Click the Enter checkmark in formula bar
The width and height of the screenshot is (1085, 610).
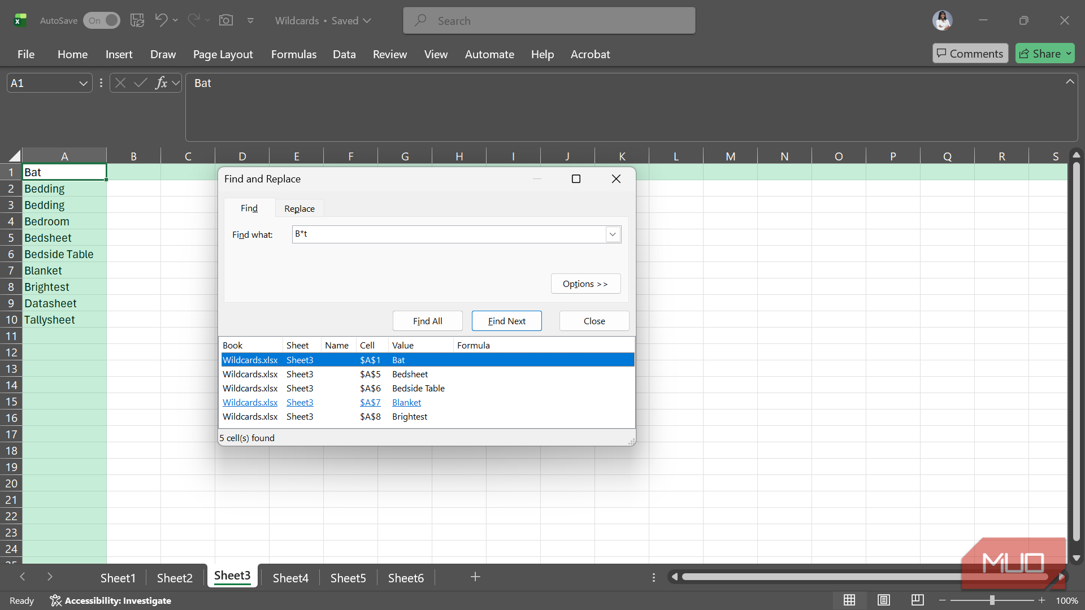click(x=141, y=83)
